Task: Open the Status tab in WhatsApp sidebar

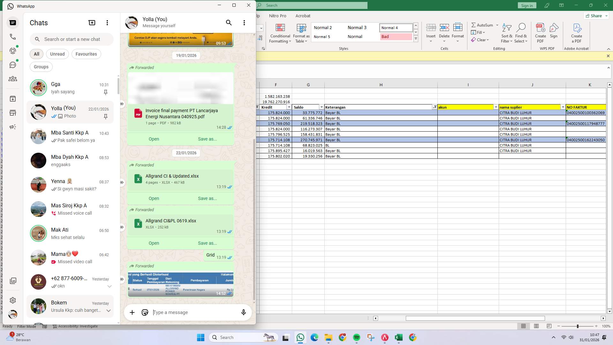Action: (x=13, y=50)
